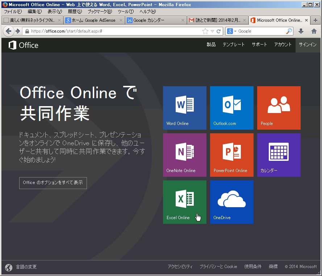Close the Google AdSense tab
Image resolution: width=322 pixels, height=276 pixels.
(121, 20)
